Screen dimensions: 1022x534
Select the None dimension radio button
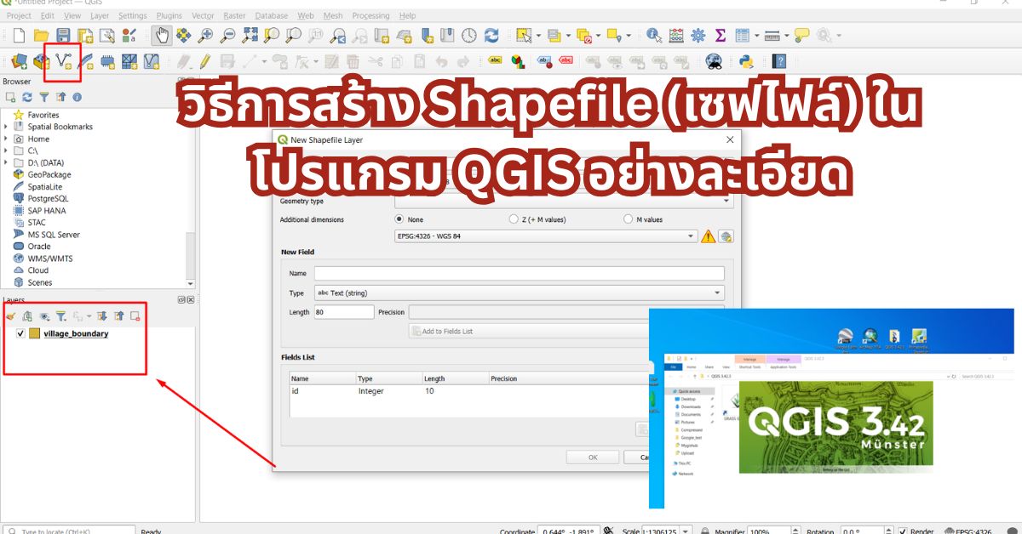tap(399, 219)
